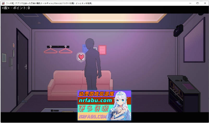This screenshot has width=209, height=123.
Task: Click the night points status text
Action: click(16, 8)
